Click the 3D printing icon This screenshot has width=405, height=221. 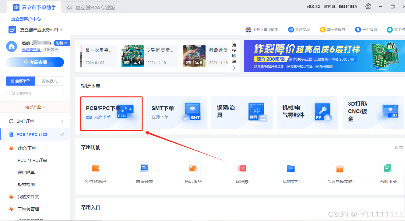[388, 112]
